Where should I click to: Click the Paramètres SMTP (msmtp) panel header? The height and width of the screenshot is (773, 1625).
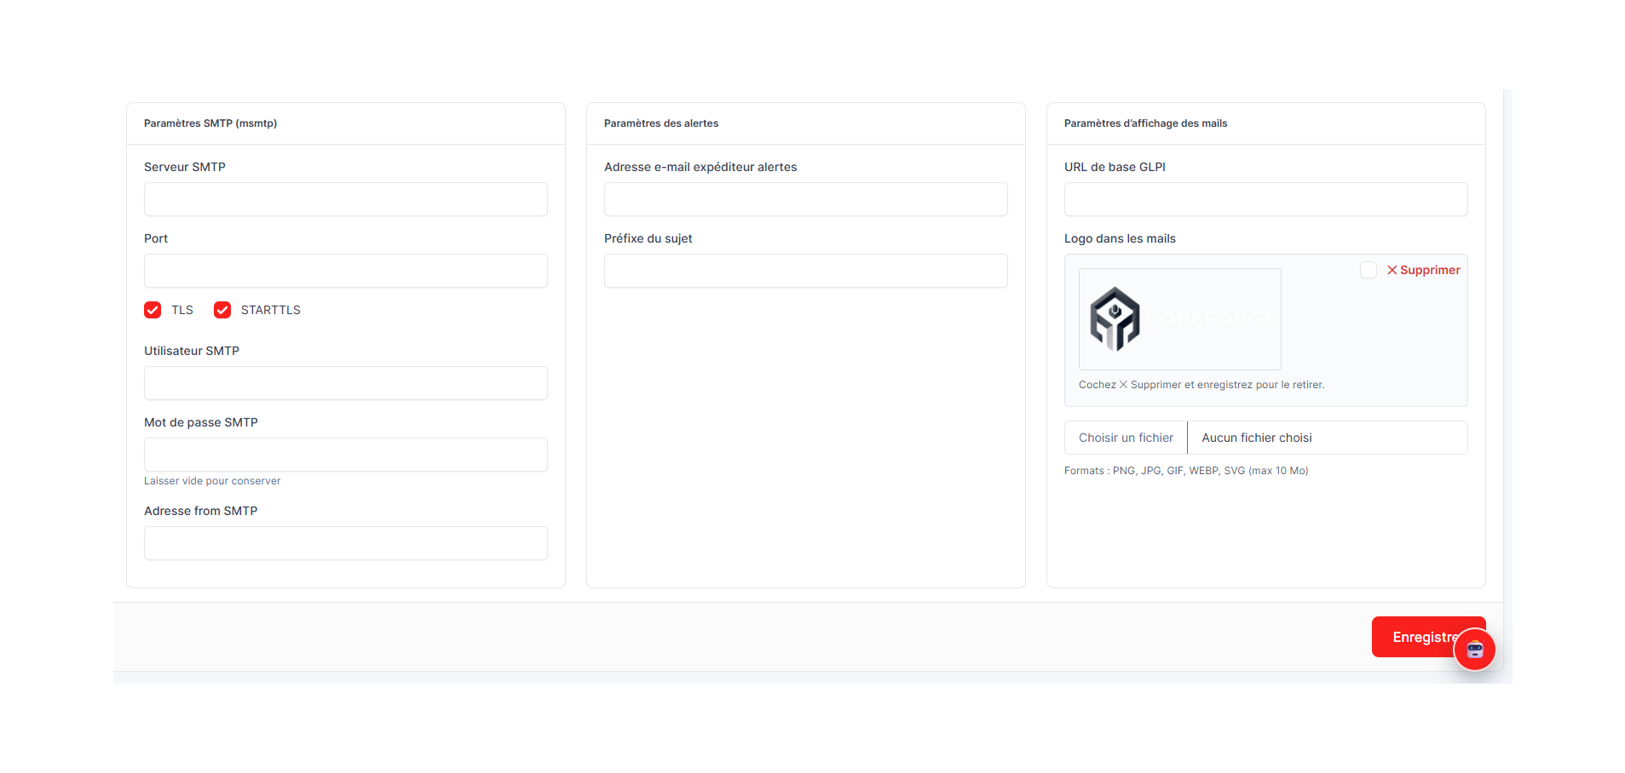coord(210,123)
